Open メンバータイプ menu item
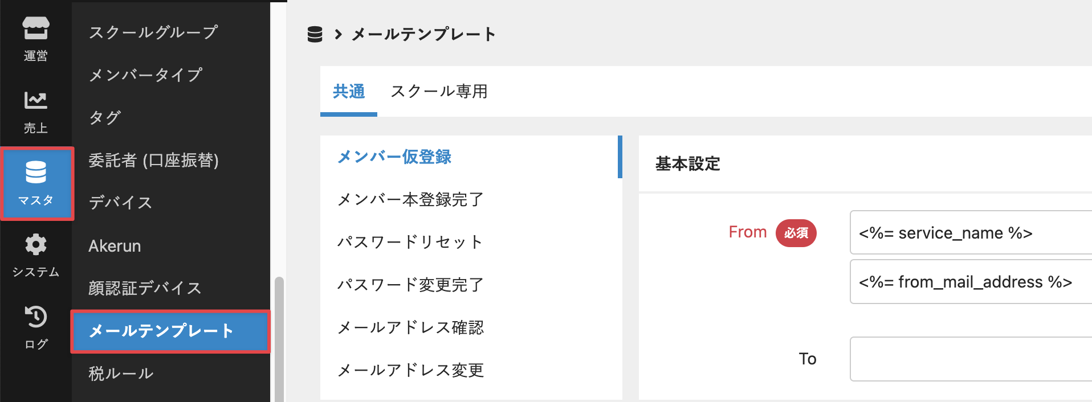The width and height of the screenshot is (1092, 402). pos(146,75)
